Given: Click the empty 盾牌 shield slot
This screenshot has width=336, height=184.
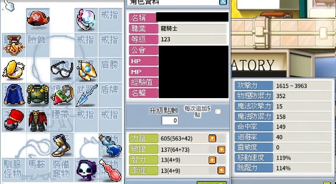Looking at the screenshot, I should (110, 94).
